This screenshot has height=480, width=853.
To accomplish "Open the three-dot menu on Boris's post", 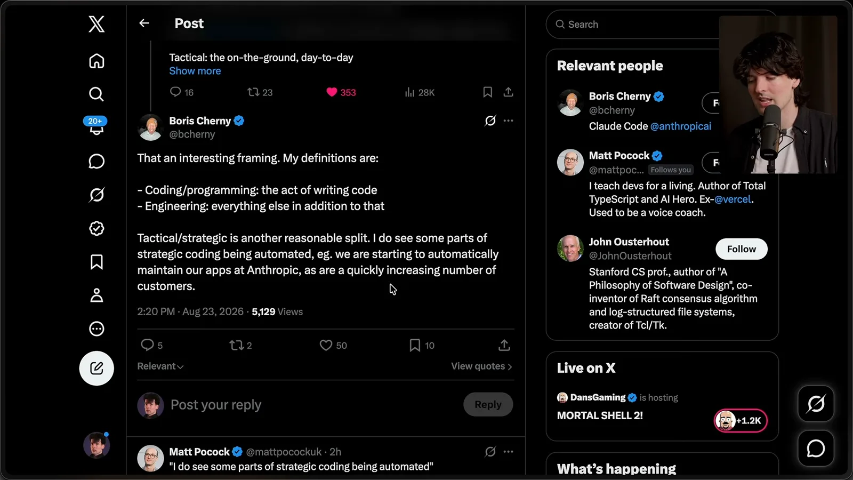I will [509, 121].
